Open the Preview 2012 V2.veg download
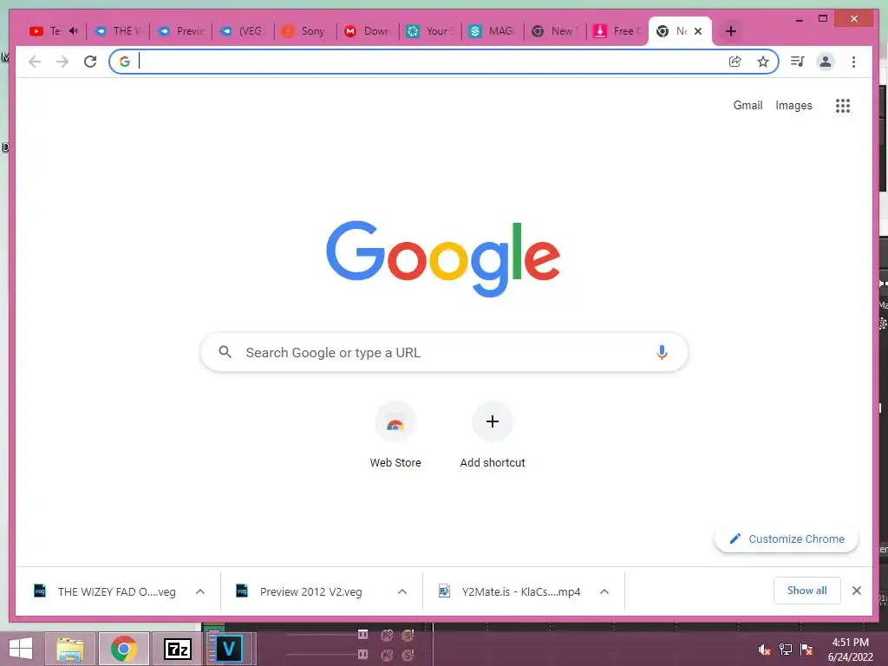 click(x=310, y=591)
